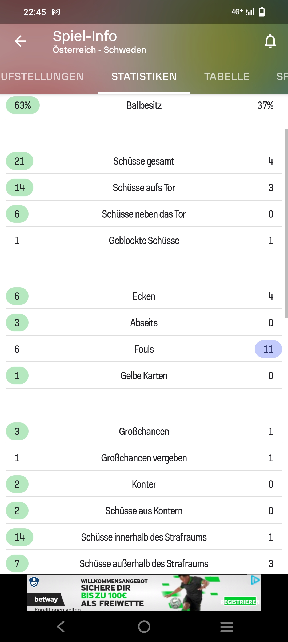Click the AdChoices icon on the banner
The height and width of the screenshot is (642, 288).
(255, 580)
